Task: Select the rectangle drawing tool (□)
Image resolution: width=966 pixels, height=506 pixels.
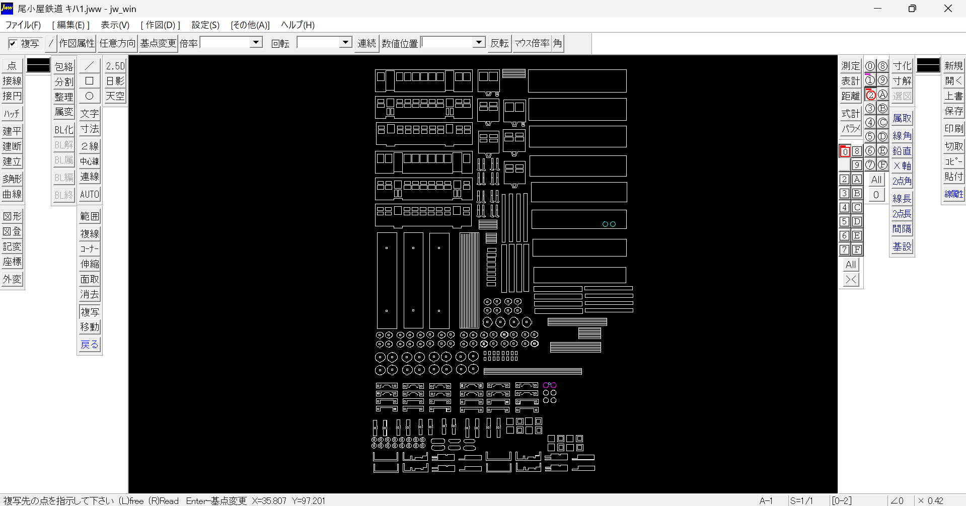Action: coord(90,81)
